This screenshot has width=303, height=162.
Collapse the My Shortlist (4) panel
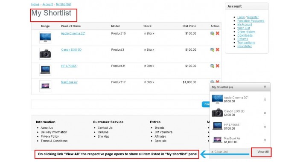pyautogui.click(x=265, y=87)
